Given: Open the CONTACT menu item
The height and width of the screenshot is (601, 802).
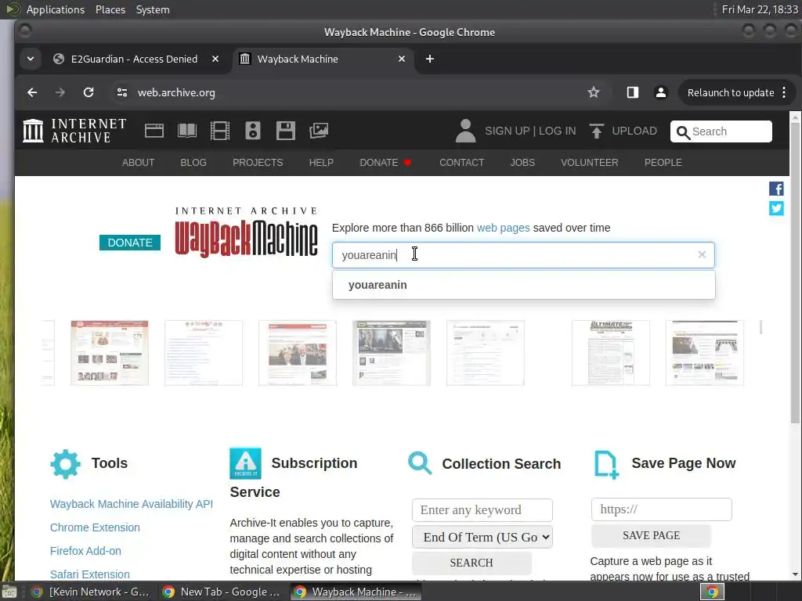Looking at the screenshot, I should coord(462,163).
